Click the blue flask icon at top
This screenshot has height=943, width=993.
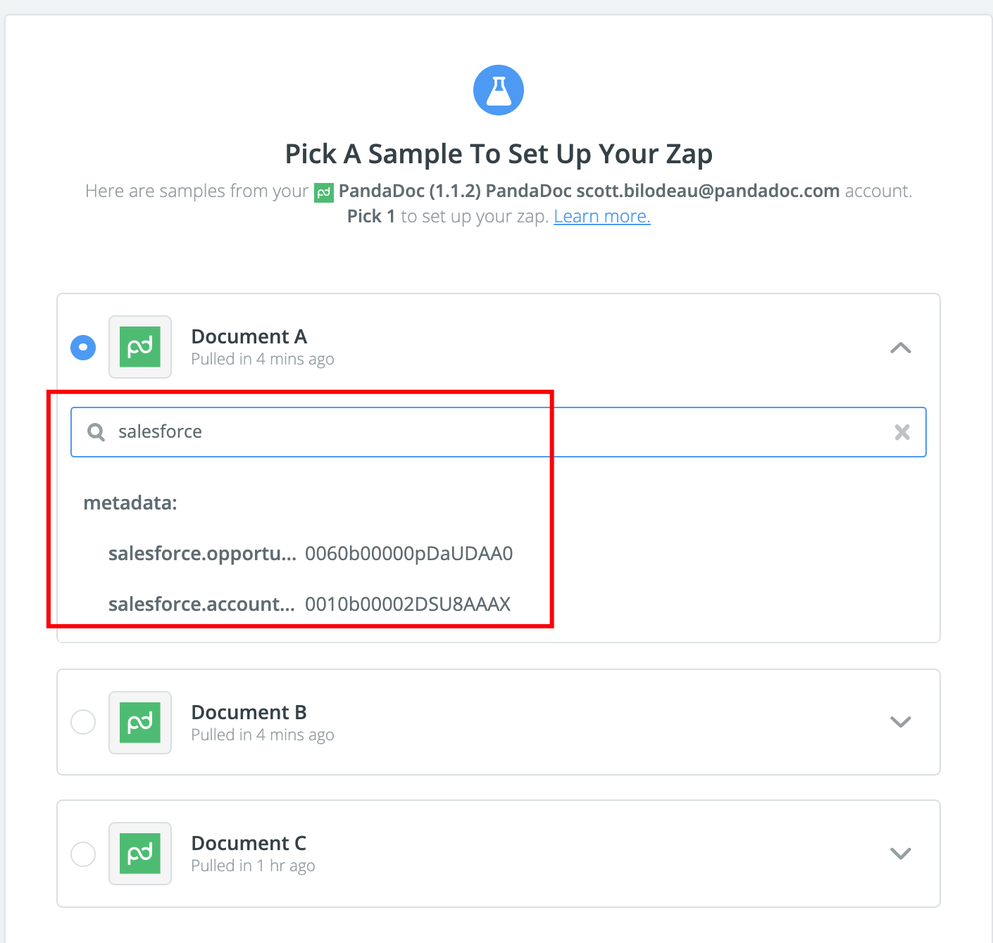(499, 90)
